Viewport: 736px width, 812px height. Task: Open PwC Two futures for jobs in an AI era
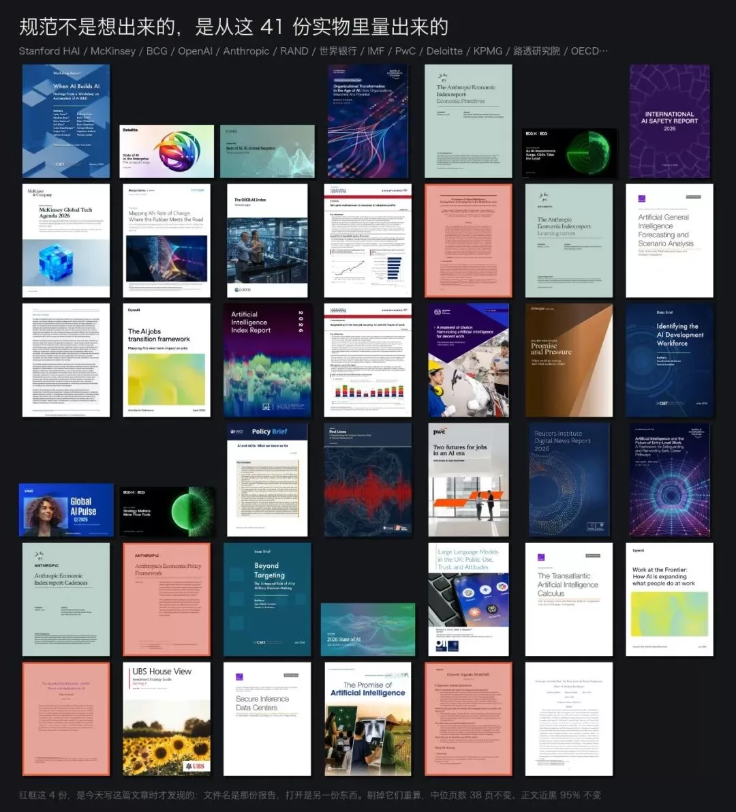468,480
